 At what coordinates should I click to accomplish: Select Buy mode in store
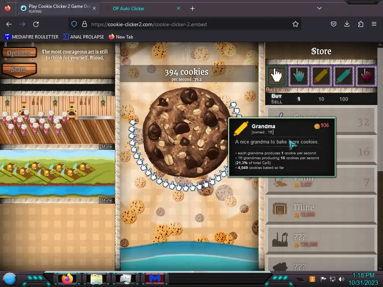(x=276, y=96)
